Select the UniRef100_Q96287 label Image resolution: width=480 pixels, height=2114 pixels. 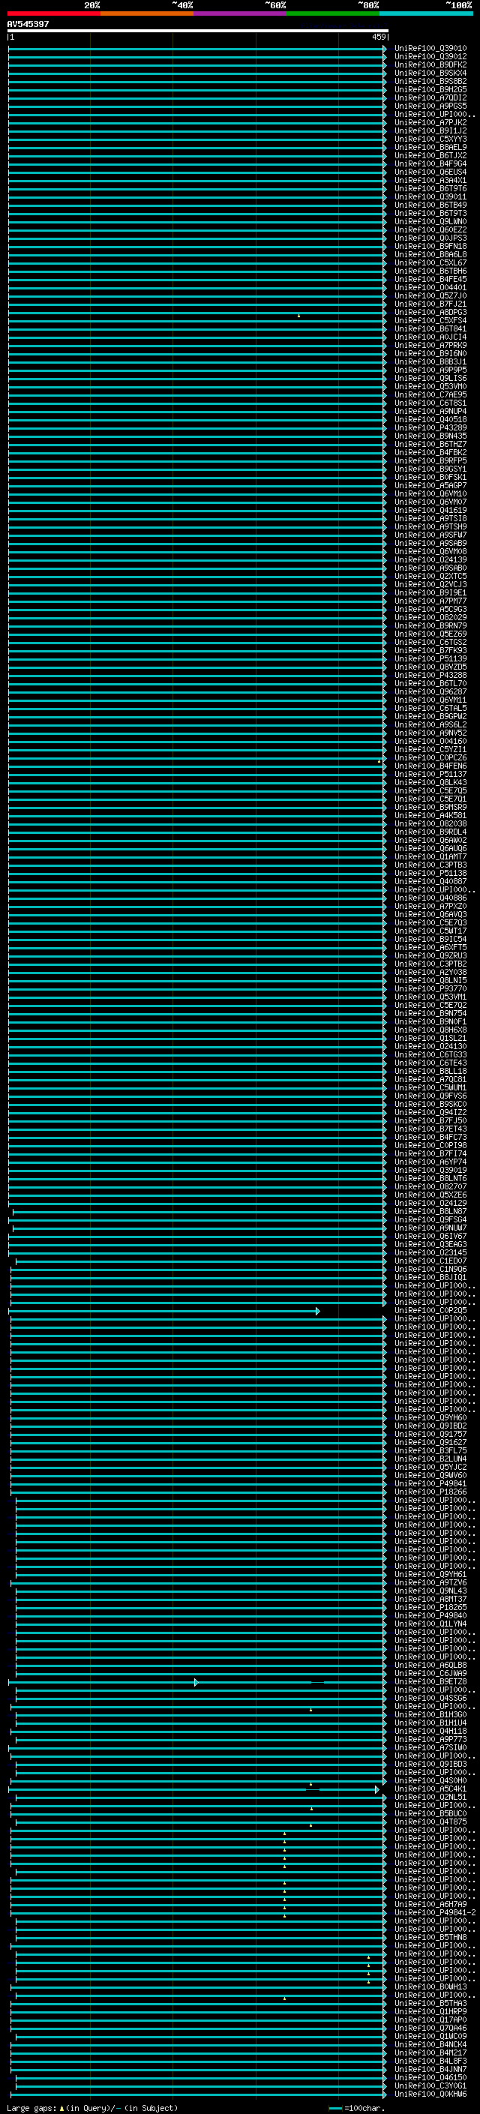[430, 692]
